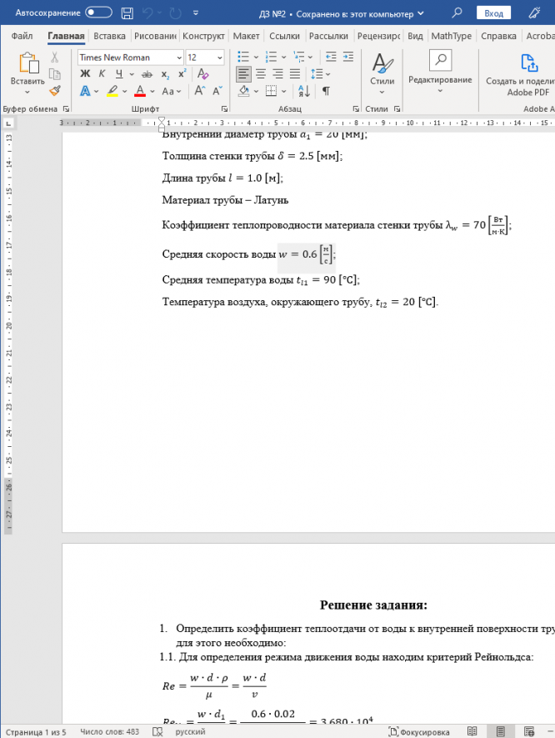
Task: Click the ruler tab selector box
Action: pyautogui.click(x=8, y=123)
